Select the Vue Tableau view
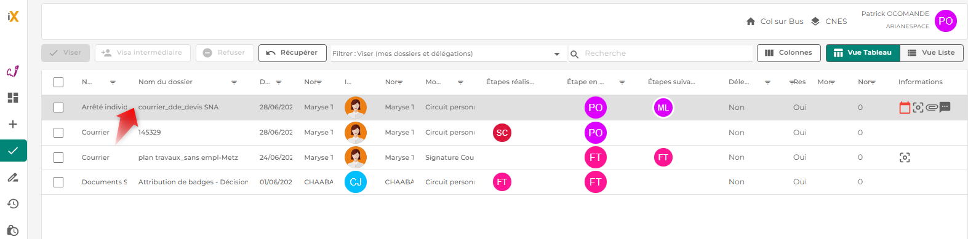Viewport: 968px width, 239px height. coord(863,53)
